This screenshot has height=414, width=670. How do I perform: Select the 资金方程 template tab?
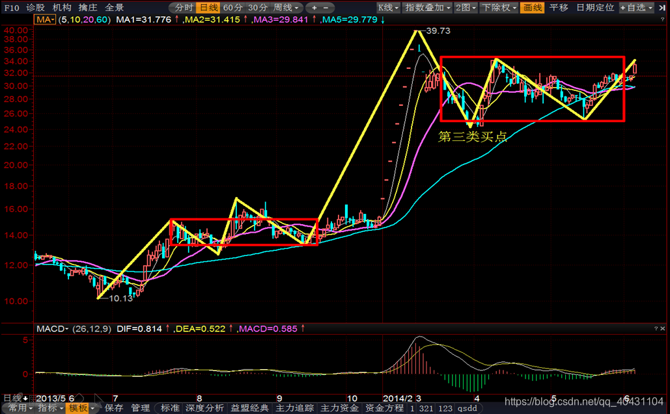[384, 408]
